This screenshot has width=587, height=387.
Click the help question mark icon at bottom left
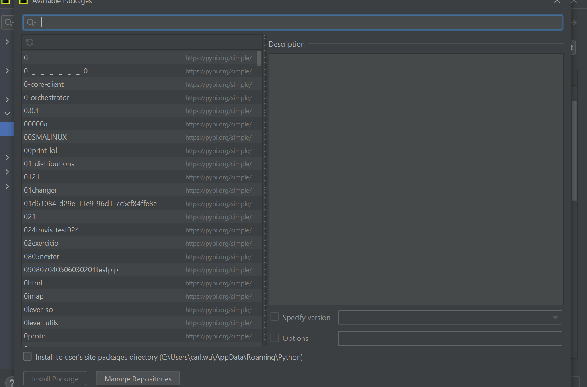10,382
